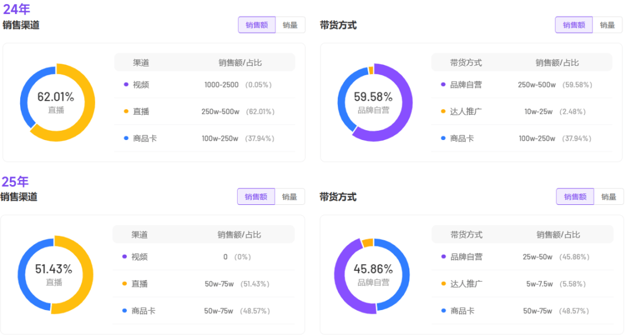
Task: Click the 直播 label in 25年 销售渠道 table
Action: tap(139, 284)
